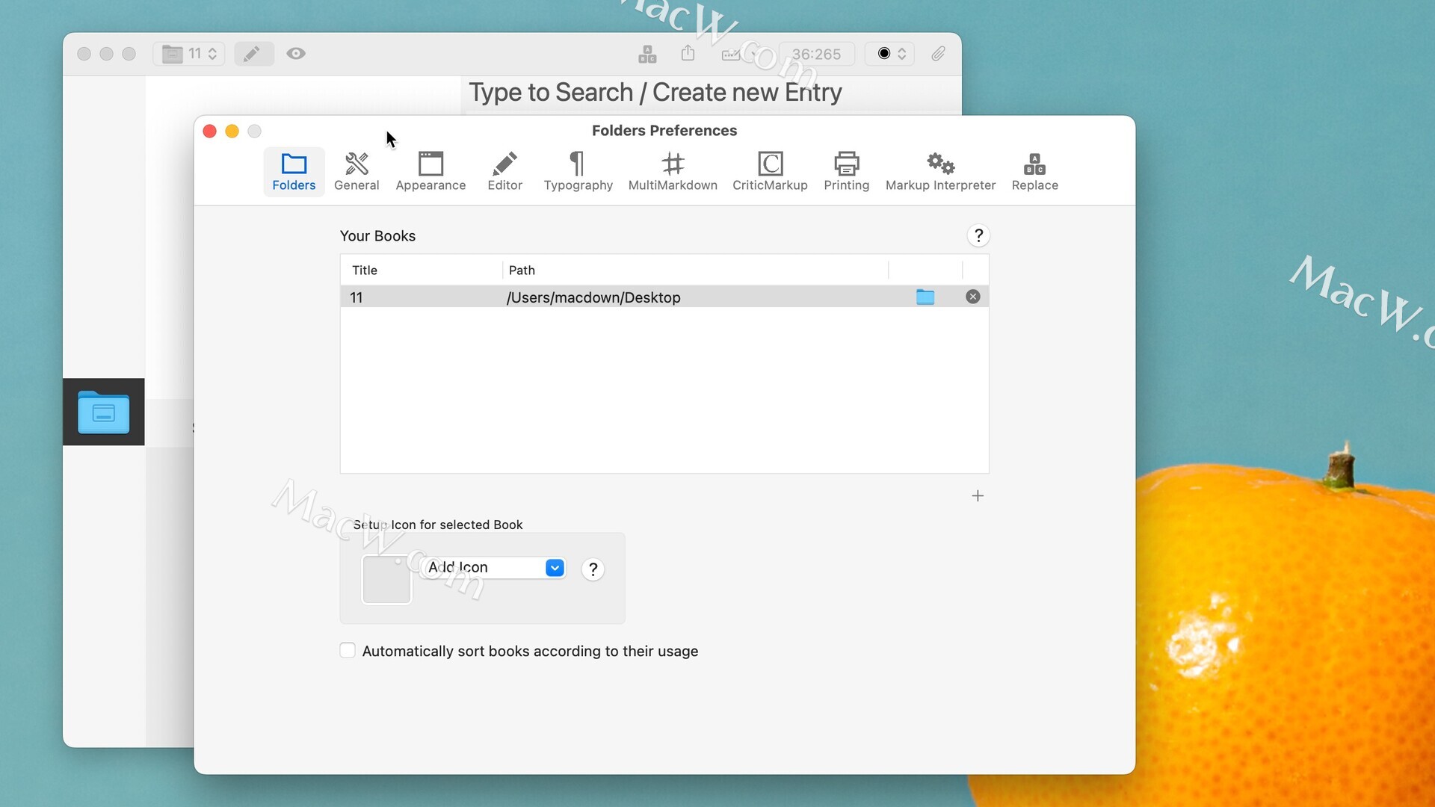
Task: Remove book 11 with the X icon
Action: pyautogui.click(x=973, y=297)
